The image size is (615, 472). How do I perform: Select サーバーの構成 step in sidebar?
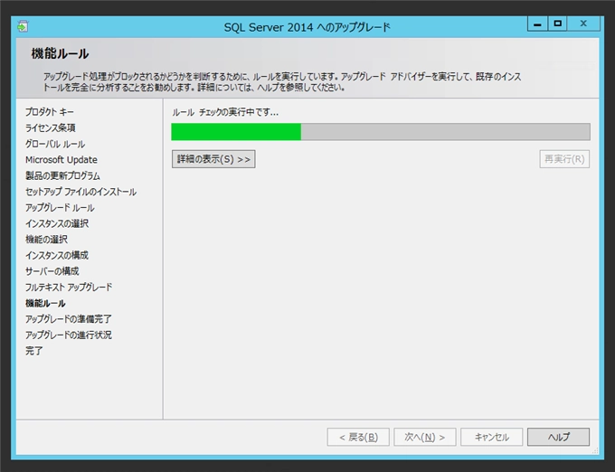(x=52, y=271)
